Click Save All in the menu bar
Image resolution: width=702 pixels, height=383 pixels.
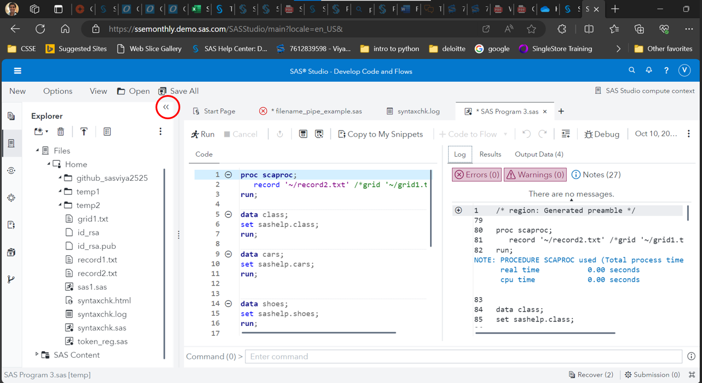point(179,91)
